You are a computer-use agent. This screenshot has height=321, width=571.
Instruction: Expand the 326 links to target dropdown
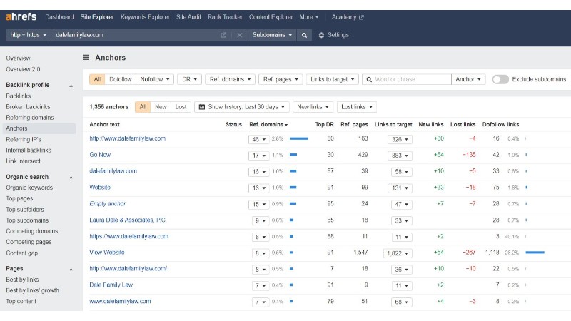pos(400,139)
